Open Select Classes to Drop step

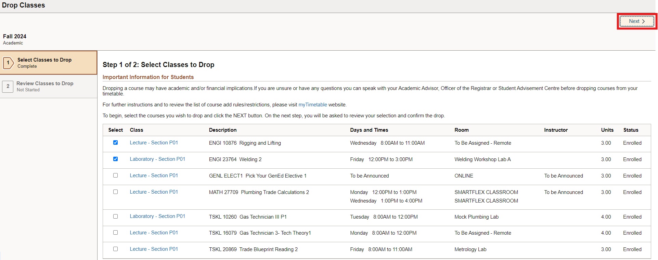click(x=44, y=63)
